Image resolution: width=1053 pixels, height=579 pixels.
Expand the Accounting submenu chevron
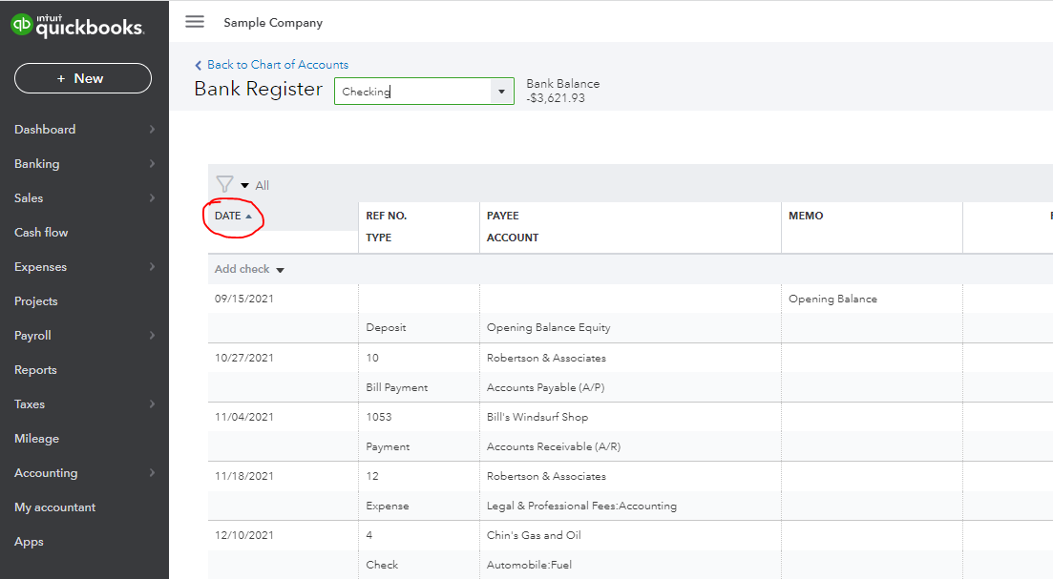[152, 473]
